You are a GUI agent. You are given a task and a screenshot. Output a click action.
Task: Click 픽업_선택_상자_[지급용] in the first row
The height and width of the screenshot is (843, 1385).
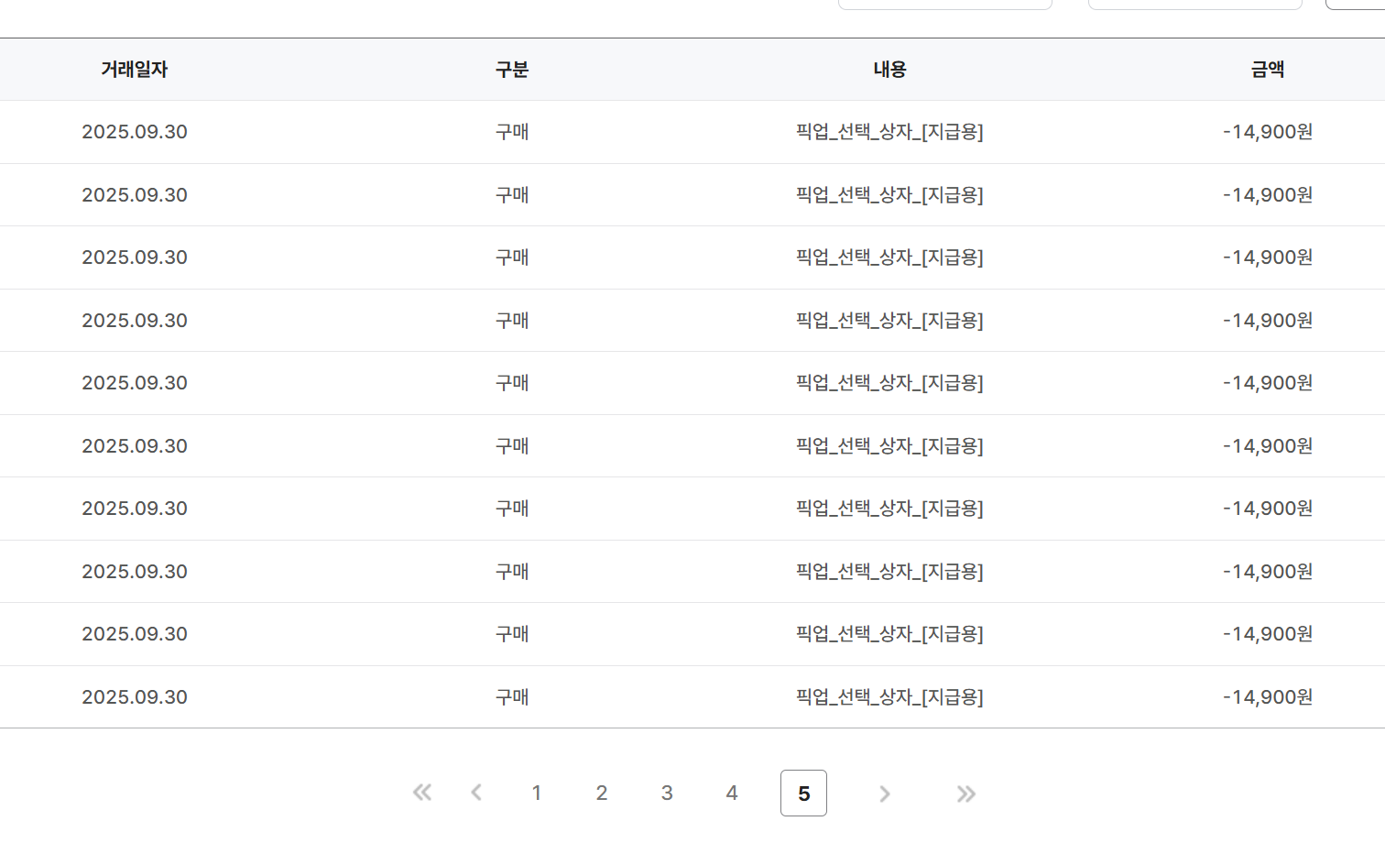[889, 132]
